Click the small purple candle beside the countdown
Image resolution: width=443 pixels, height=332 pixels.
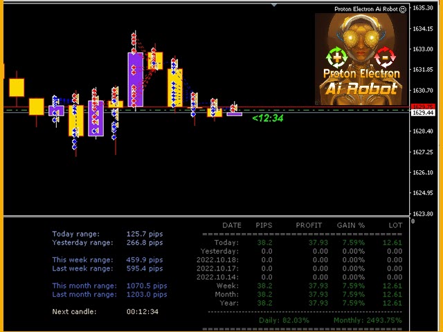click(235, 114)
